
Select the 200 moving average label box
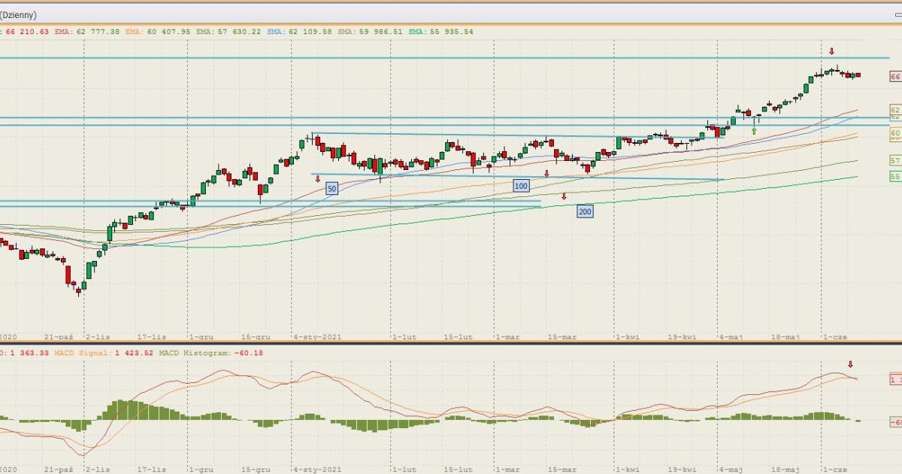pyautogui.click(x=585, y=211)
